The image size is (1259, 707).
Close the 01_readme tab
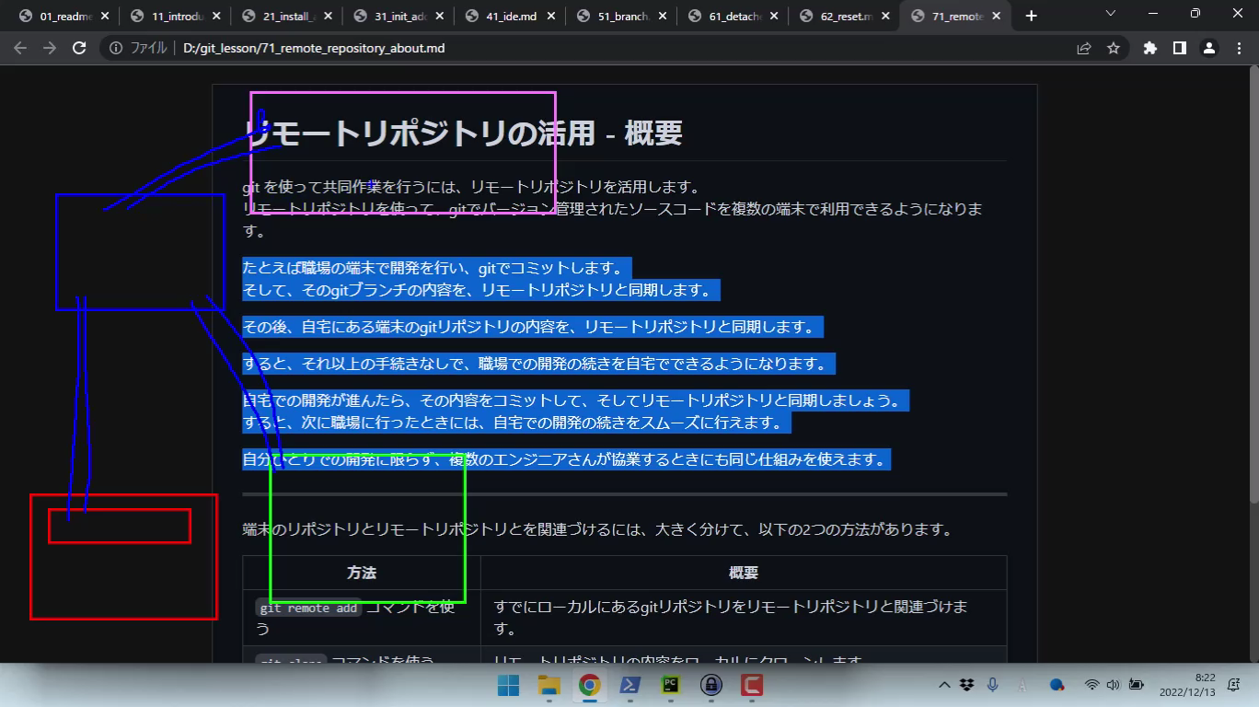[x=104, y=16]
